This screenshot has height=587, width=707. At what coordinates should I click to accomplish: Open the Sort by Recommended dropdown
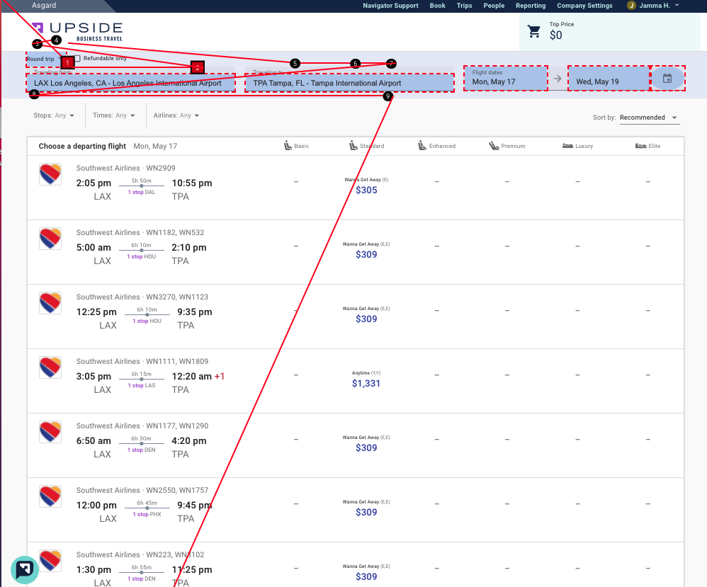[x=650, y=118]
